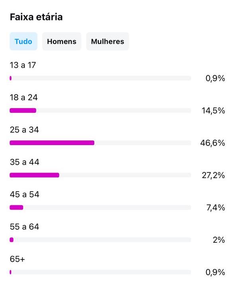Click the 18 a 24 age label

[x=23, y=97]
